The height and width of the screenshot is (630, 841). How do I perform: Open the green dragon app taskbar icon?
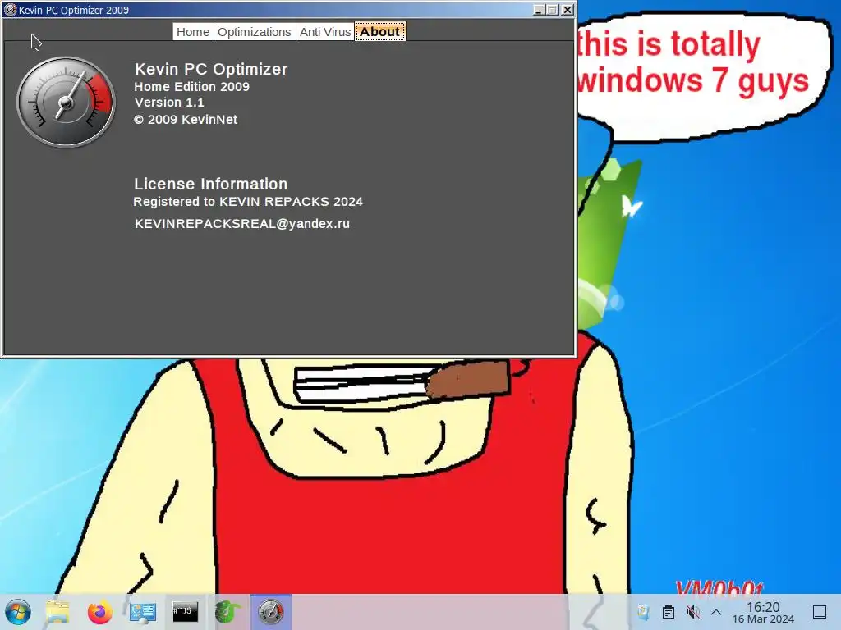(228, 612)
